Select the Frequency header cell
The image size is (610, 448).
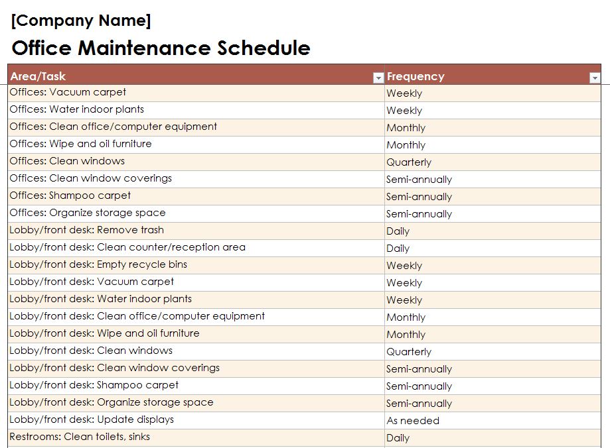tap(493, 75)
